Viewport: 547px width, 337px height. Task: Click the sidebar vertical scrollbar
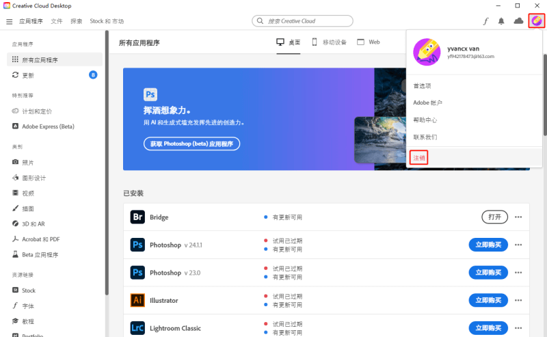tap(107, 164)
